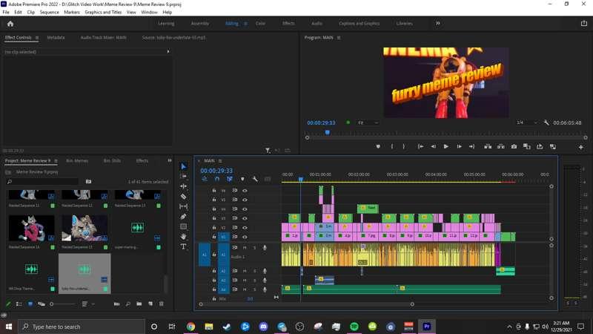Screen dimensions: 593x334
Task: Open the Markers menu
Action: (x=72, y=12)
